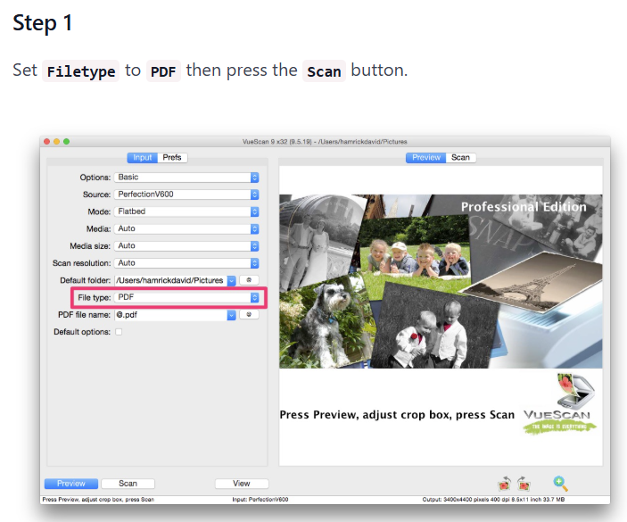Click the PDF code word in instructions
Screen dimensions: 627x522
tap(163, 71)
